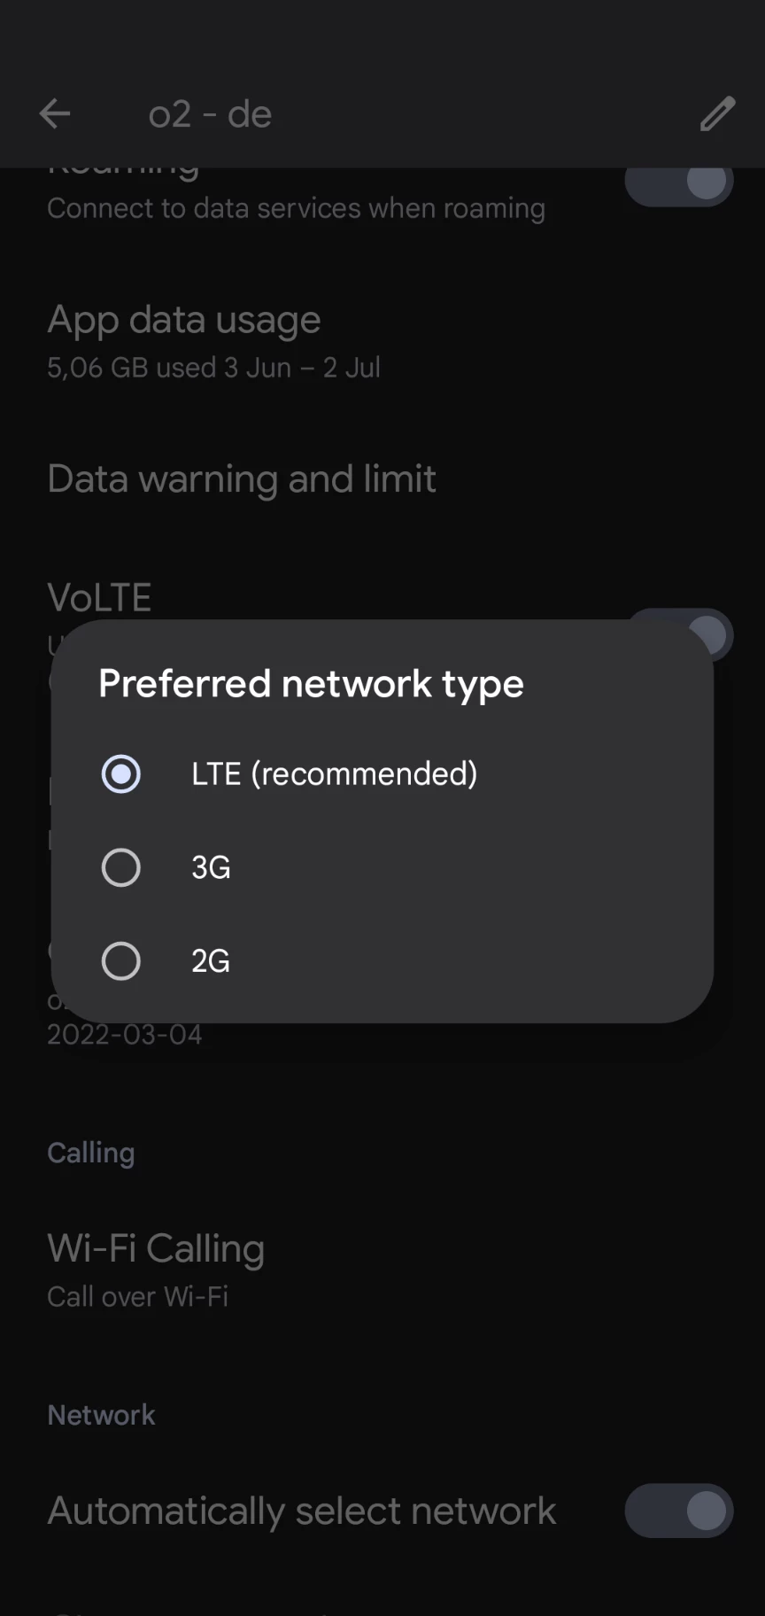Tap the "o2 - de" page title
The image size is (765, 1616).
click(x=210, y=114)
